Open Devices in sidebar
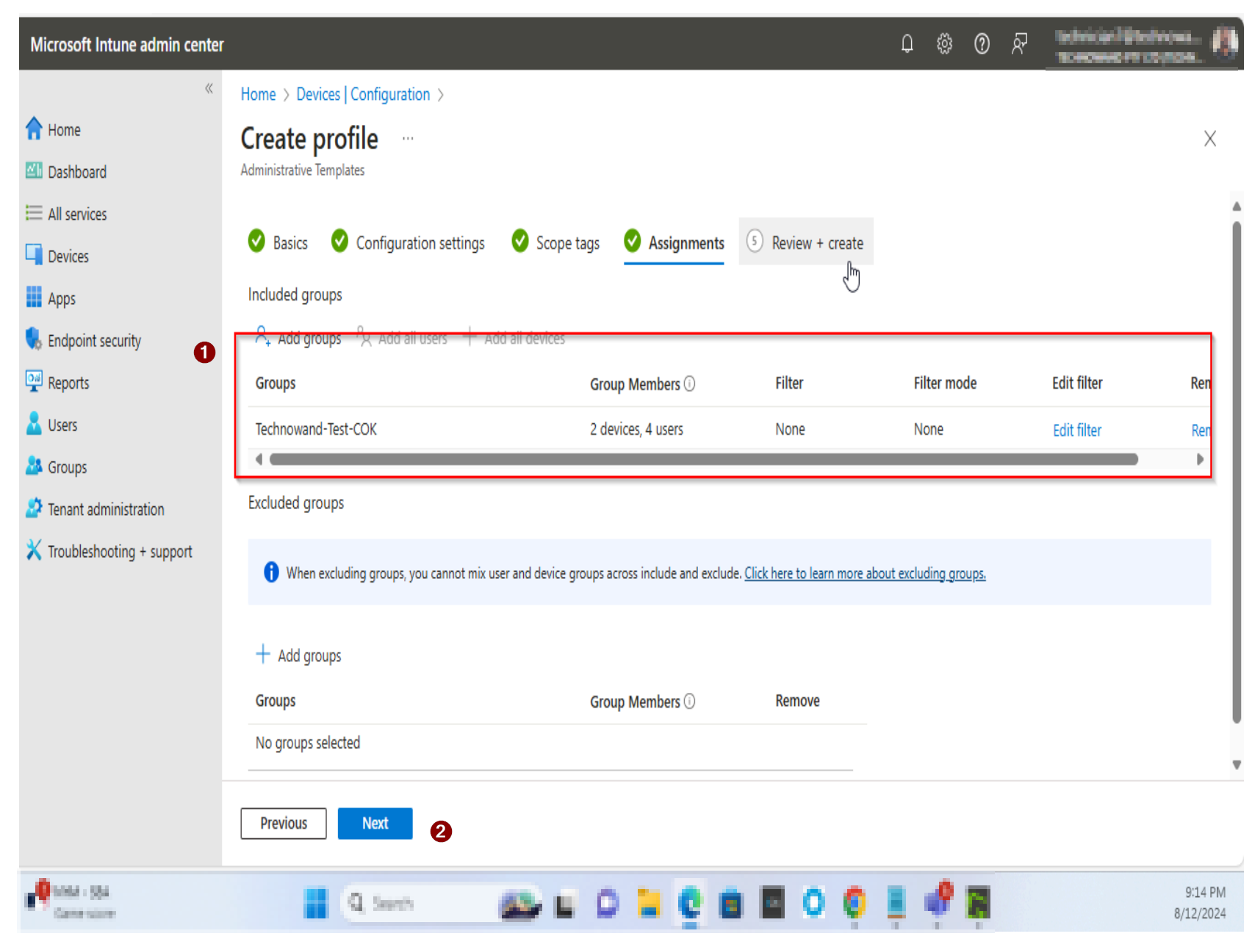Screen dimensions: 1252x939 [68, 256]
